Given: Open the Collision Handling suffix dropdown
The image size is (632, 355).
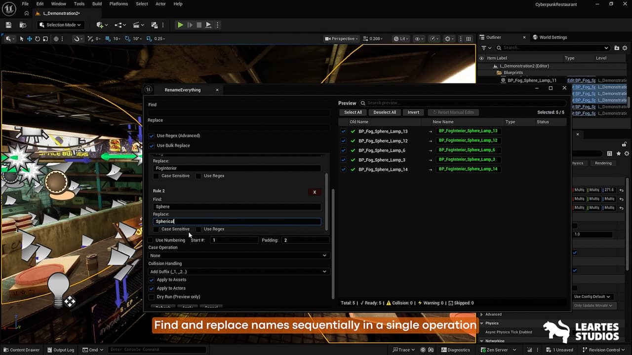Looking at the screenshot, I should 238,271.
